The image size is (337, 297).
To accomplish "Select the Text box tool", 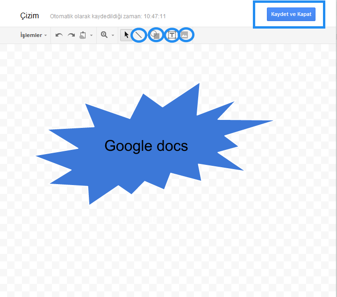I will tap(172, 35).
